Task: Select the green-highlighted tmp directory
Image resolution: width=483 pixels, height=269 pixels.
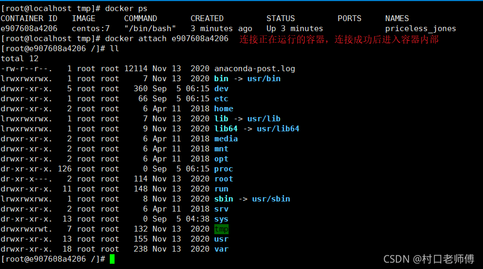Action: point(222,229)
